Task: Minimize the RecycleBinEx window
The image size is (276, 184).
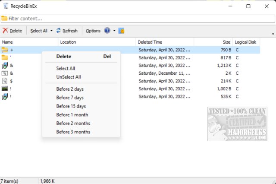Action: 230,6
